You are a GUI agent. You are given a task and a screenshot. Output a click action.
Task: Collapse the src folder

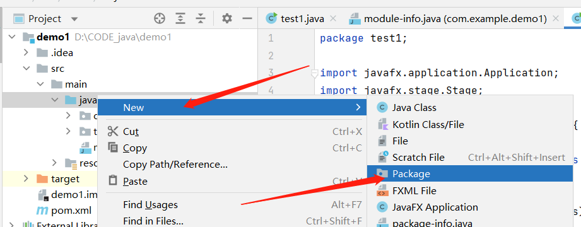coord(26,69)
